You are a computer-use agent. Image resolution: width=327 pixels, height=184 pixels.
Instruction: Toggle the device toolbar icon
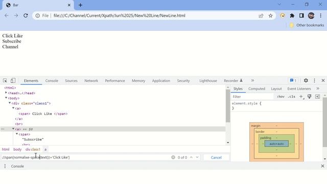point(13,81)
